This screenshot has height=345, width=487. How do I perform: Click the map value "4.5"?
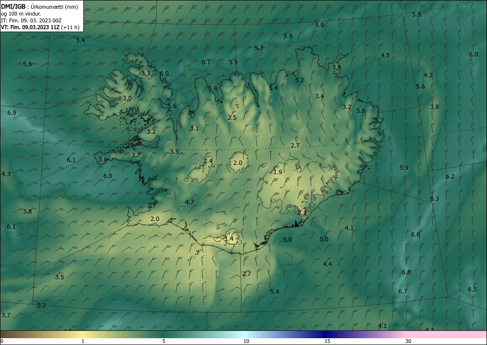(385, 55)
